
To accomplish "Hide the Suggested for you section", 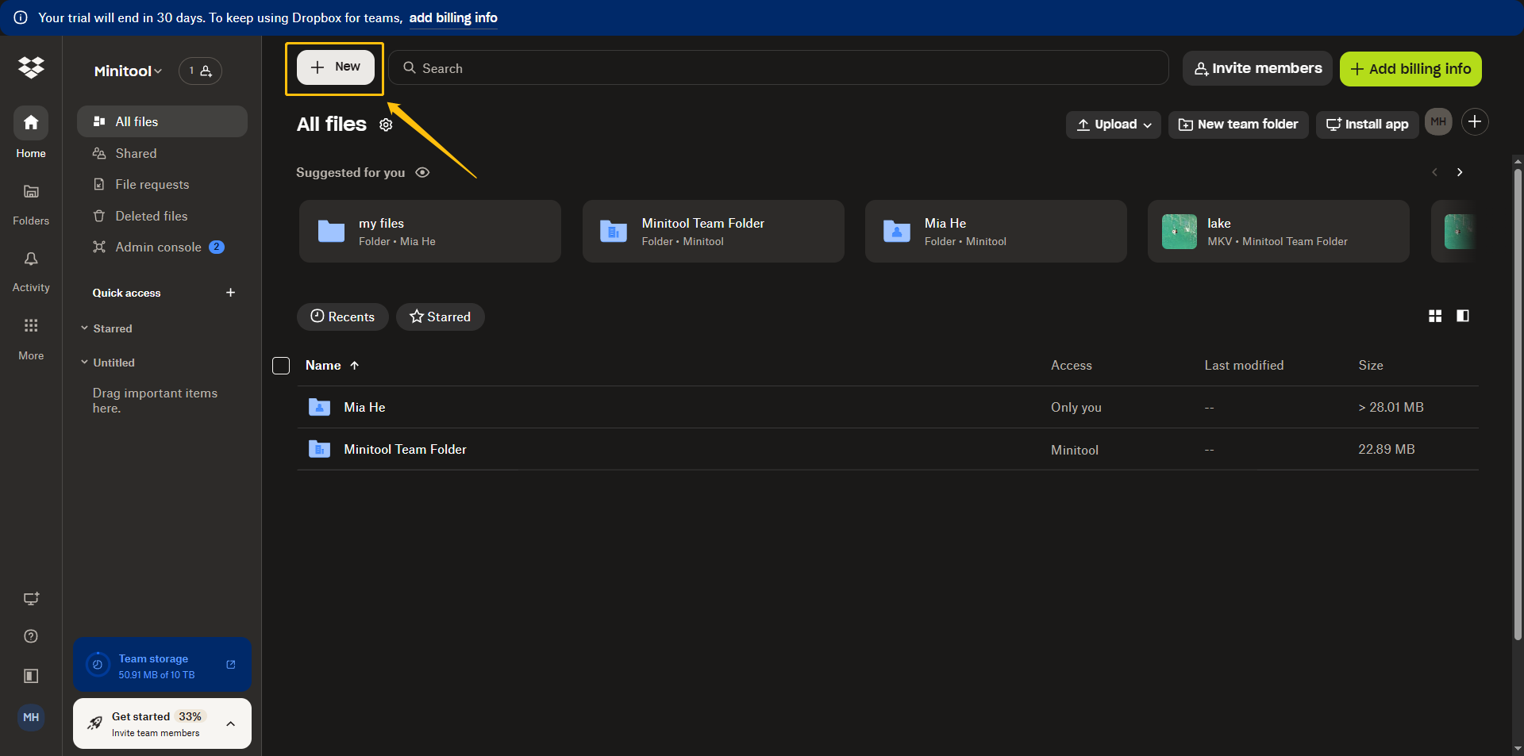I will click(x=422, y=172).
